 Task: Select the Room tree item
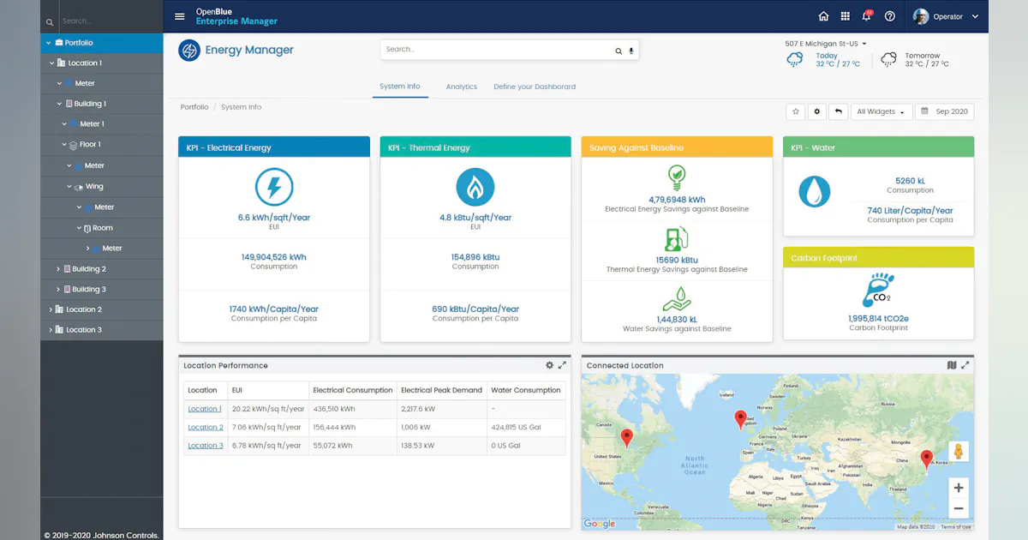coord(102,228)
